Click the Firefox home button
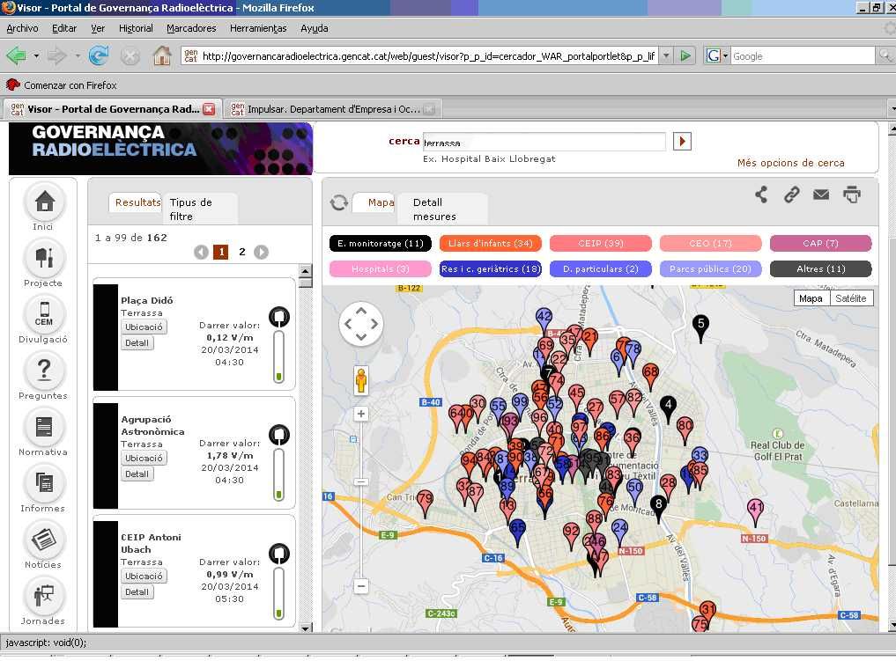Screen dimensions: 896x661 tap(162, 56)
